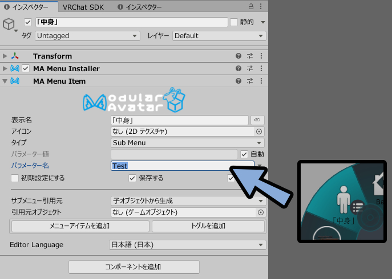Click the GameObject cube icon
Viewport: 392px width, 279px height.
[x=9, y=24]
